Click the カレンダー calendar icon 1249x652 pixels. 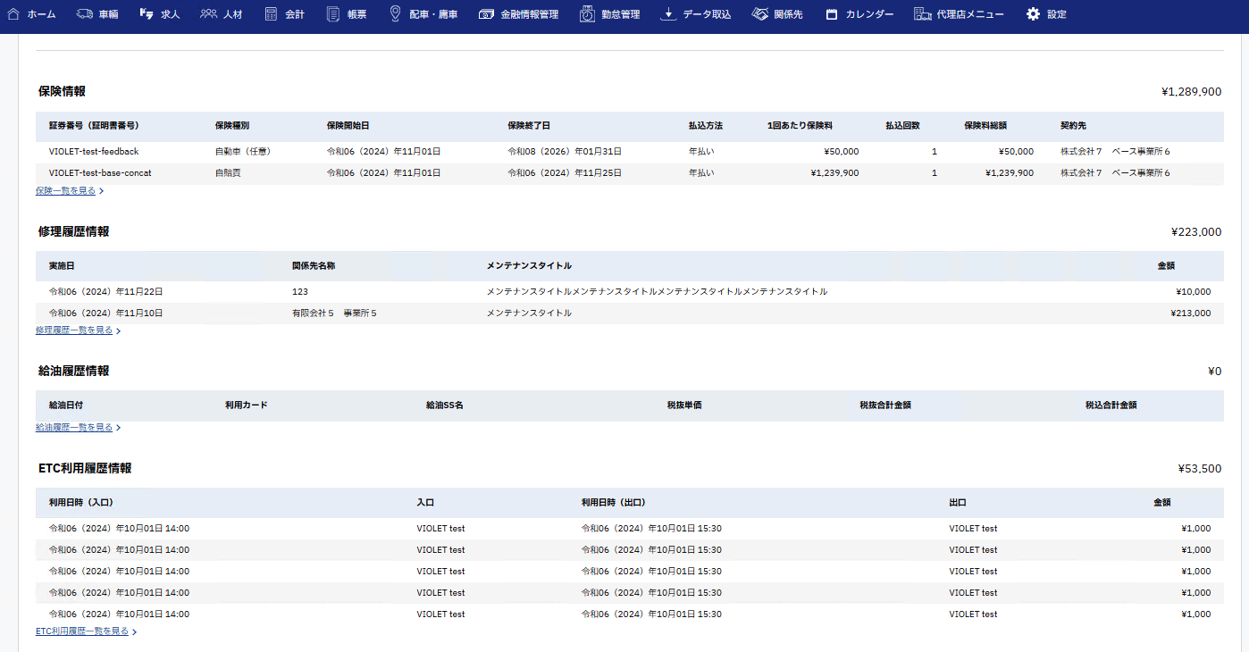click(x=832, y=14)
